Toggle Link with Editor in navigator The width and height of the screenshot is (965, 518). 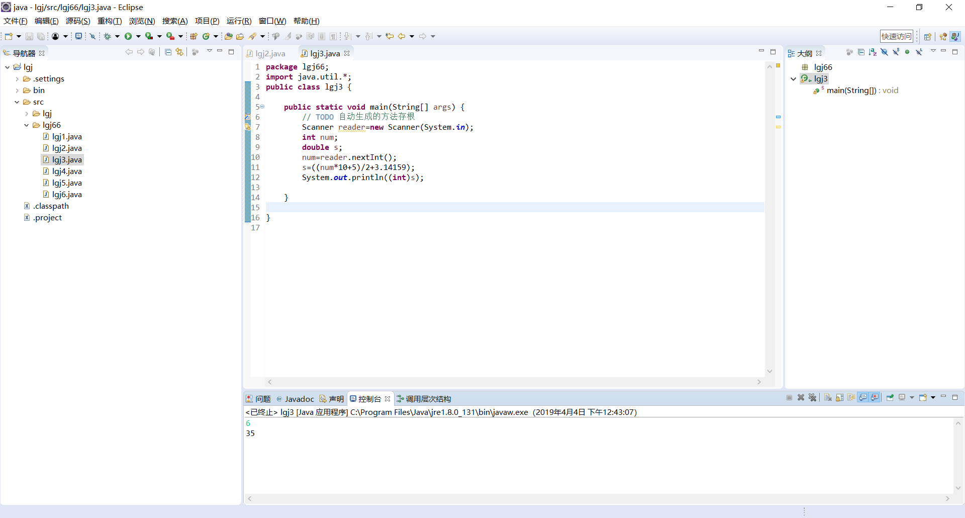179,52
